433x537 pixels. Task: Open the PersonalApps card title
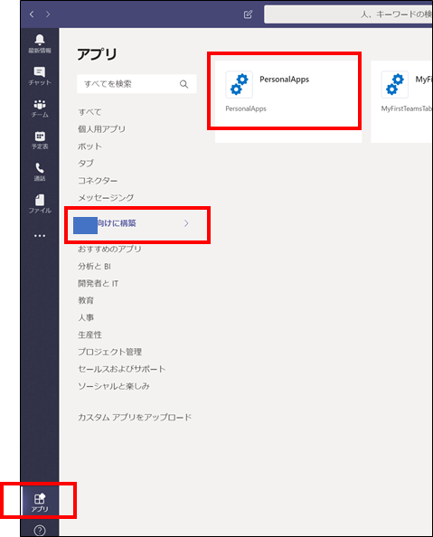point(285,80)
